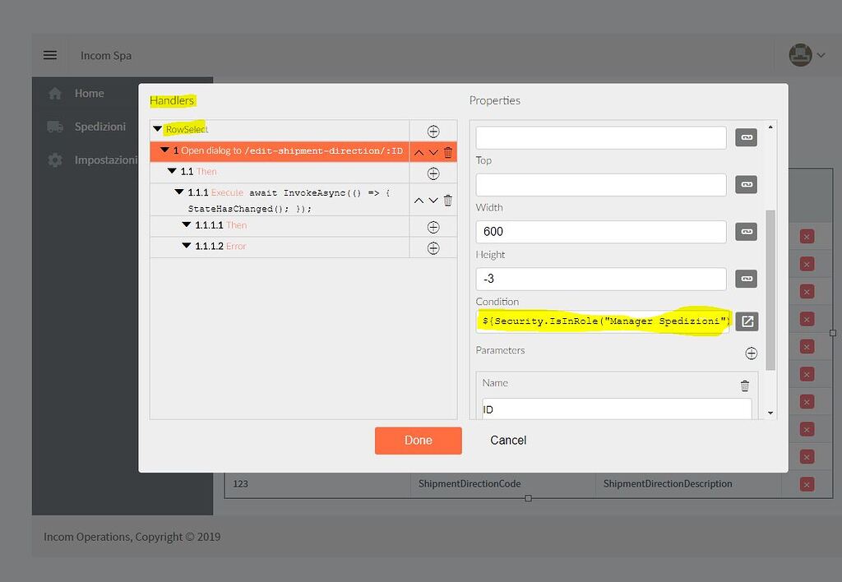Add a new handler under RowSelect
The width and height of the screenshot is (842, 582).
coord(433,130)
